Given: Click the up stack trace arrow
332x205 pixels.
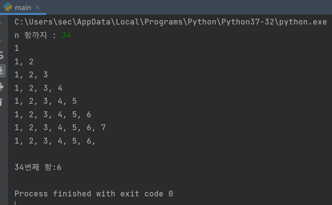Looking at the screenshot, I should pos(1,23).
